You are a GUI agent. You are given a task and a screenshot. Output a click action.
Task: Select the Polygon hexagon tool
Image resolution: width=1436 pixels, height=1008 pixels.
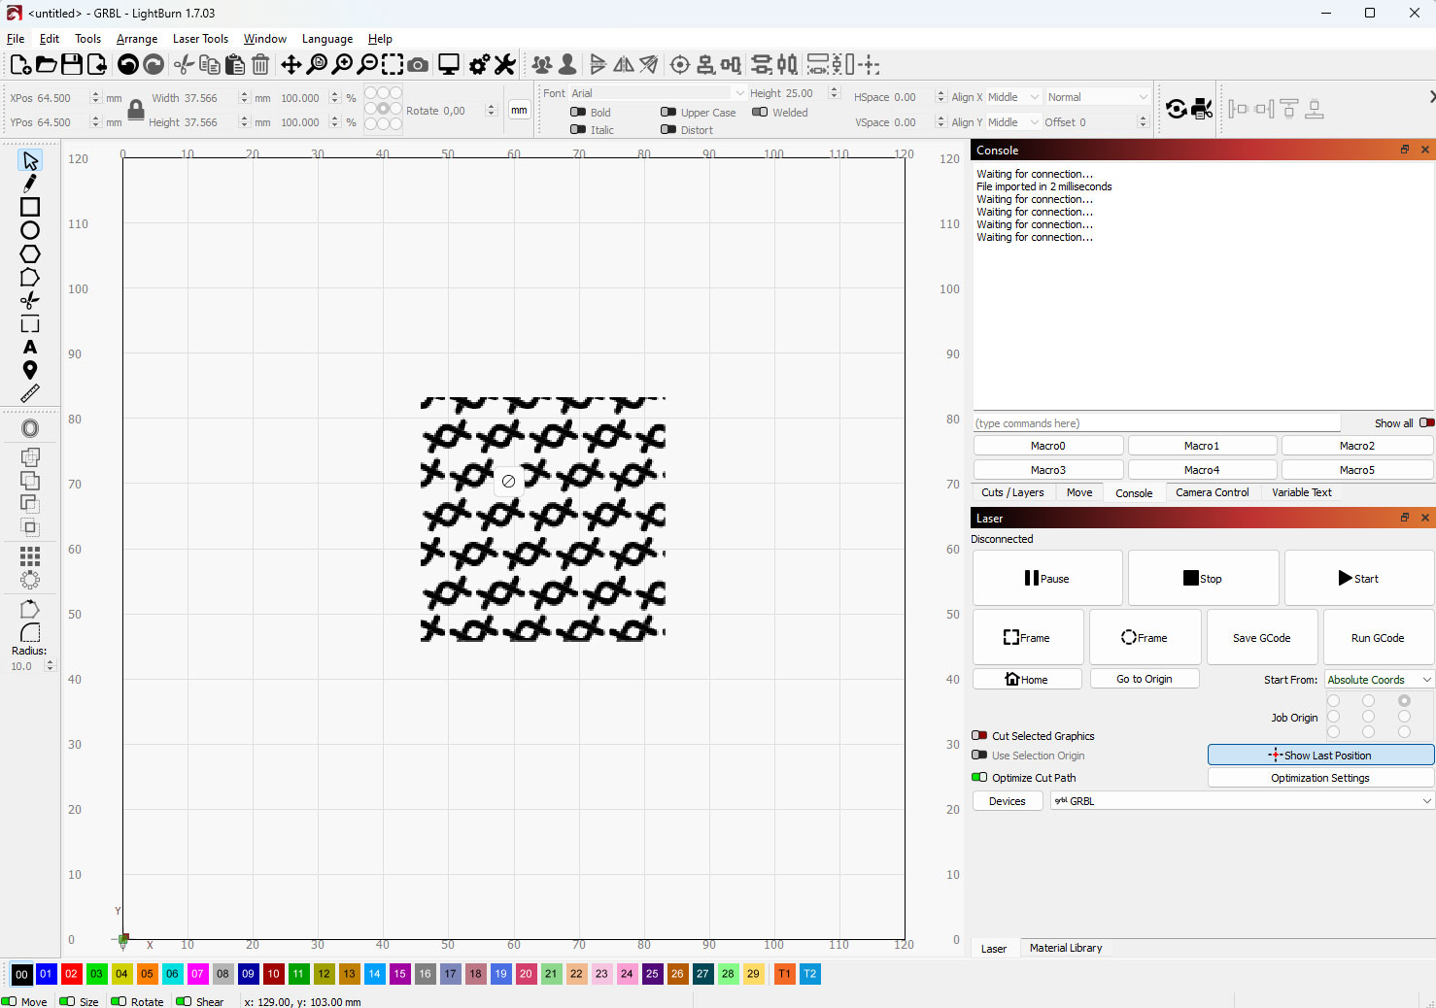(x=30, y=253)
